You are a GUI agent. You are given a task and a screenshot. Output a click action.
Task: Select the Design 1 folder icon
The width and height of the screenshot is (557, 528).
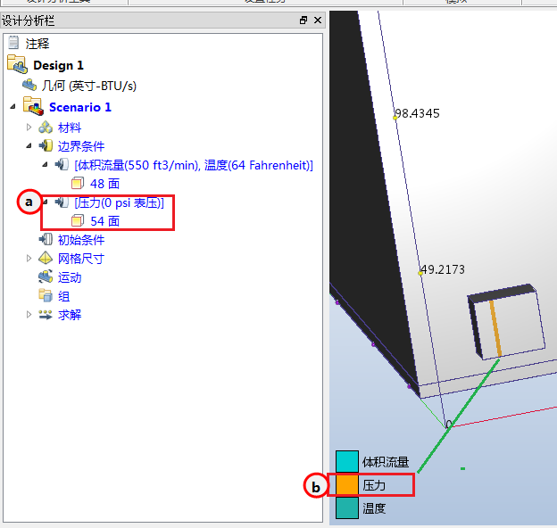point(17,64)
